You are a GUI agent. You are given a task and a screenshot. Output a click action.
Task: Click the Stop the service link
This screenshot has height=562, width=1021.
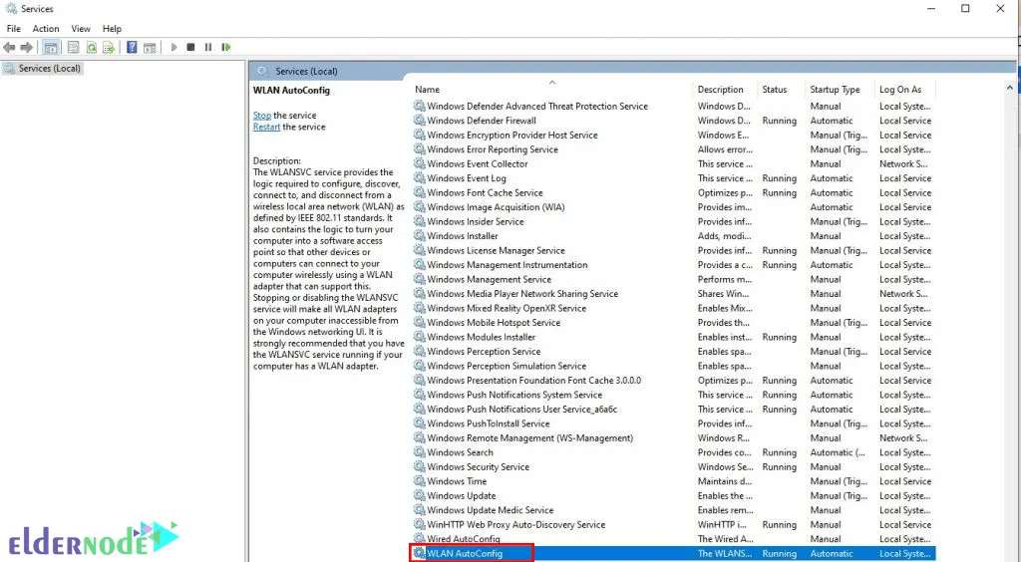(x=262, y=116)
